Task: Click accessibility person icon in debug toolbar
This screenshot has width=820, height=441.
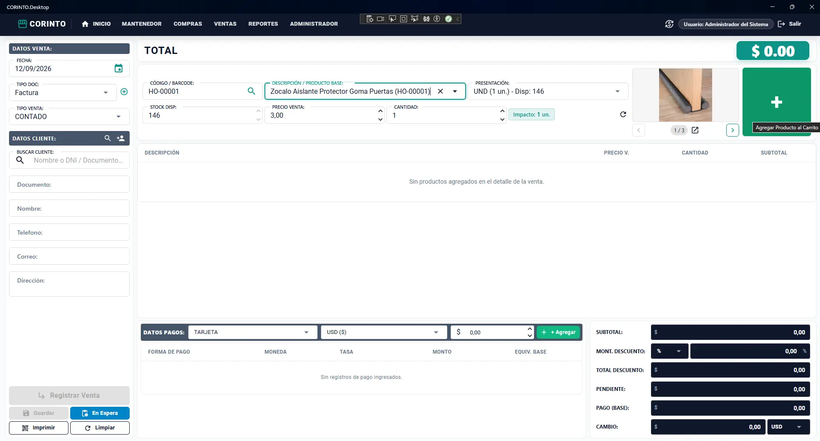Action: 437,19
